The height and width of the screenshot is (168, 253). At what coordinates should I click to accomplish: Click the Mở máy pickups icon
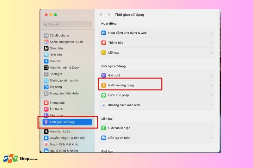[x=104, y=53]
